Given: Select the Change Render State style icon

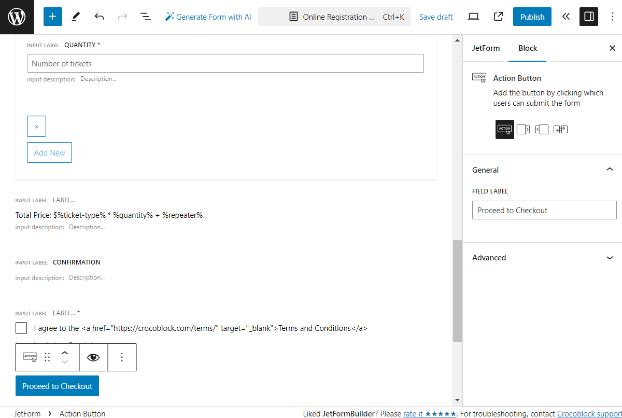Looking at the screenshot, I should coord(560,129).
